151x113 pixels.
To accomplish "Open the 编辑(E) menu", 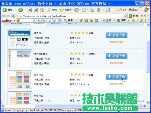I will [x=133, y=10].
